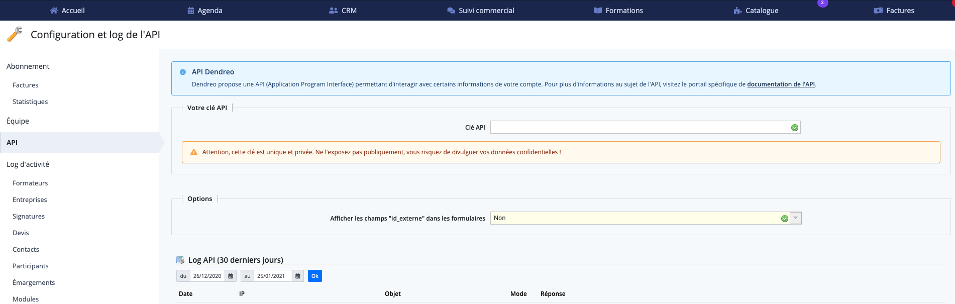Open Équipe in the sidebar
The image size is (955, 304).
click(18, 121)
